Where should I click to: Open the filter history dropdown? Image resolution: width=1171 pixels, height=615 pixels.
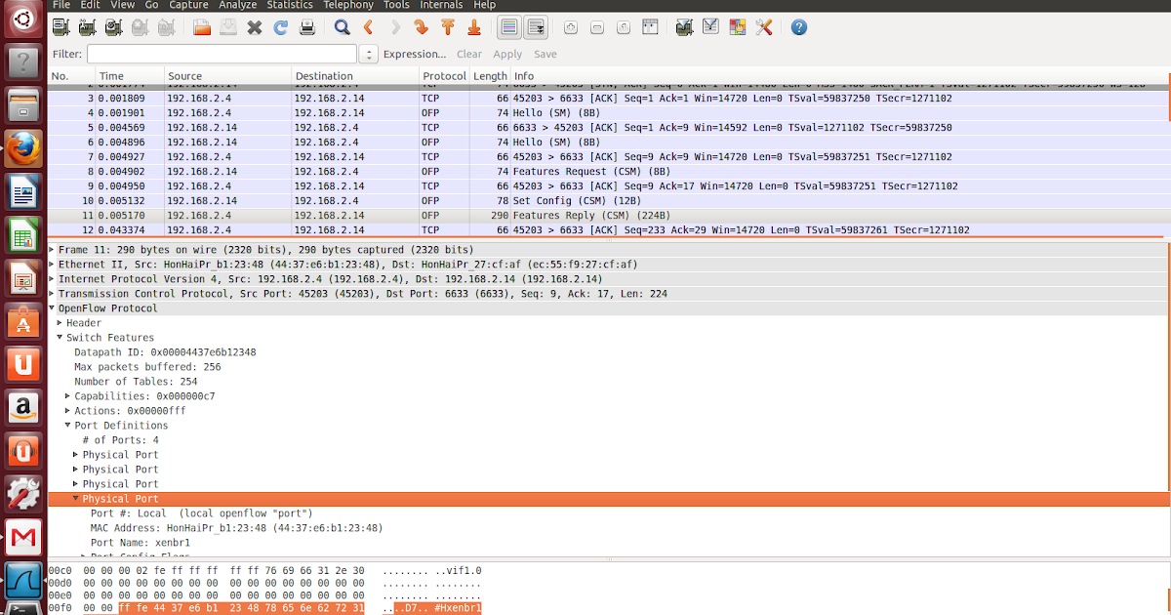(x=369, y=55)
